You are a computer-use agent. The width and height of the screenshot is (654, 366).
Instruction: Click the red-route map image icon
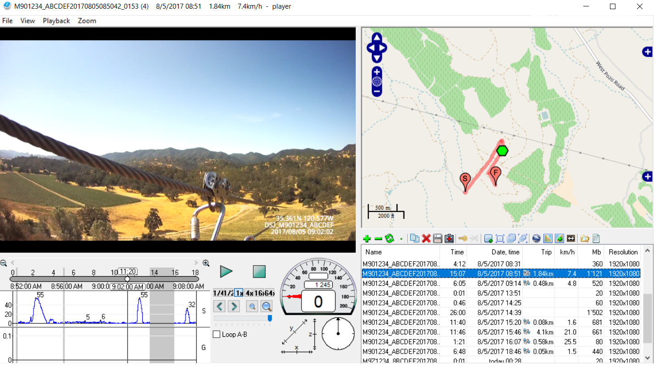(548, 239)
